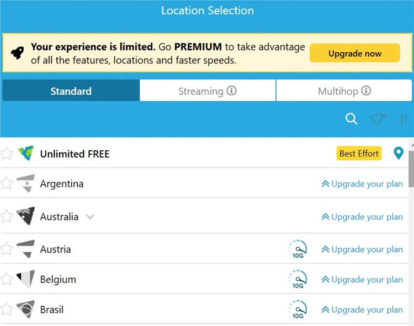Click the Location Selection title
414x326 pixels.
208,10
